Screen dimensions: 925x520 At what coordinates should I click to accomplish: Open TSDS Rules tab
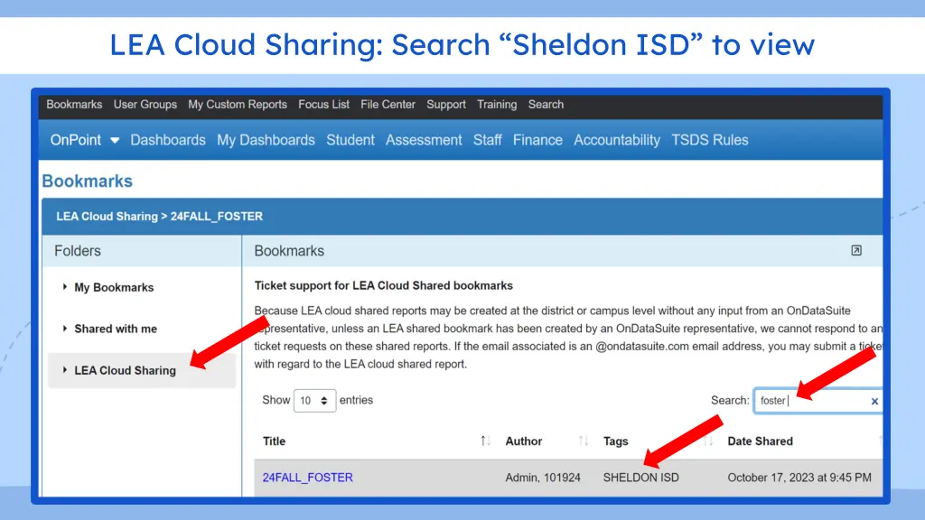click(x=710, y=140)
